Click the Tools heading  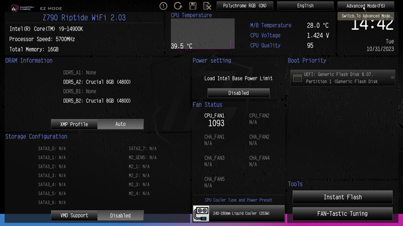(x=295, y=184)
